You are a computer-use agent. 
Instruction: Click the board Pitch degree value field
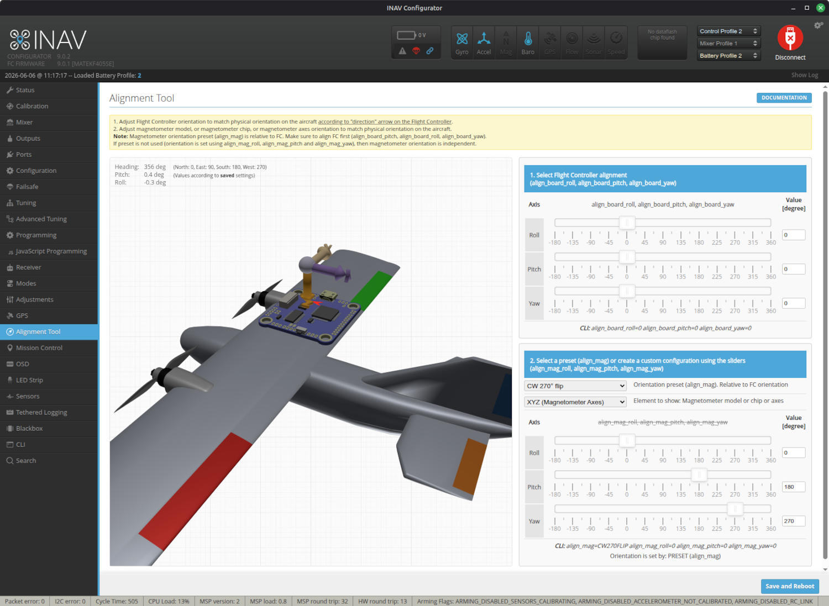coord(794,269)
